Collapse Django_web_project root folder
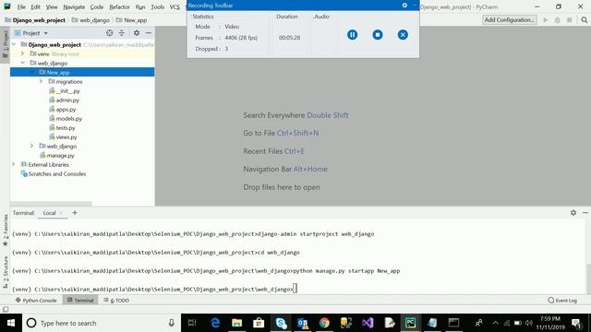 (14, 44)
